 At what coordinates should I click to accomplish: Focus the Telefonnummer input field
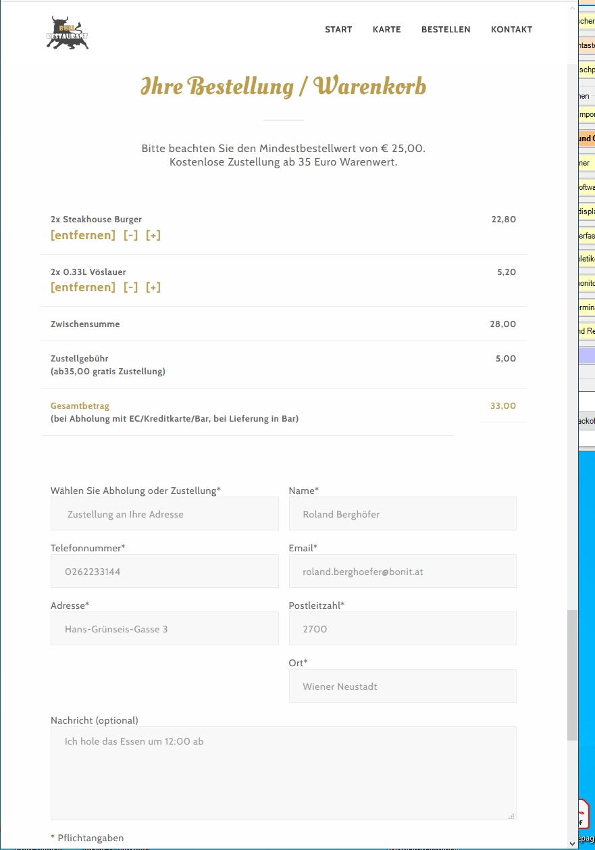coord(165,572)
